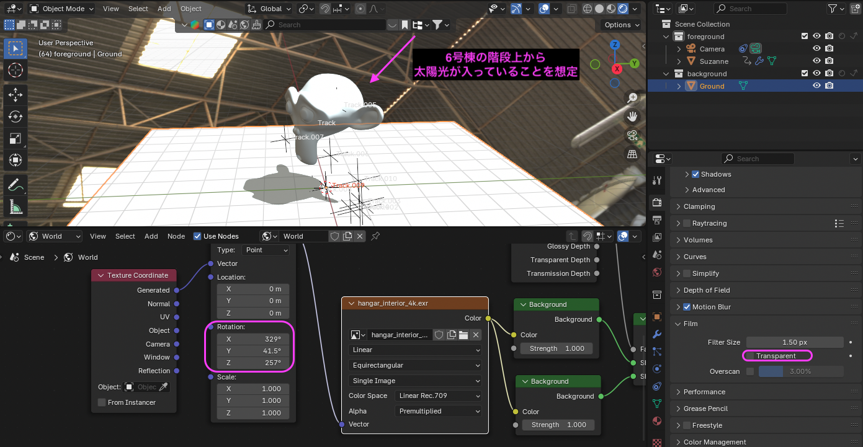Adjust first Background node Strength slider
The height and width of the screenshot is (447, 863).
(x=557, y=348)
